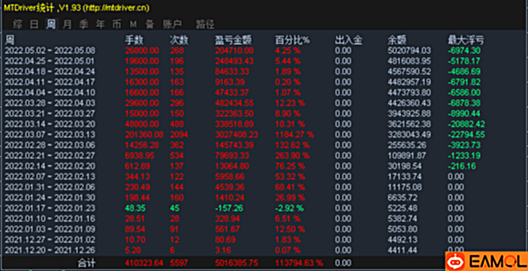This screenshot has height=271, width=528.
Task: Click lots value 26800.00
Action: (x=142, y=51)
